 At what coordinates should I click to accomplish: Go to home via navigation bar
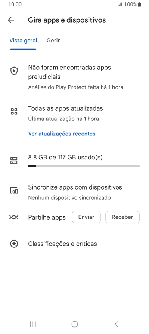coord(75,324)
